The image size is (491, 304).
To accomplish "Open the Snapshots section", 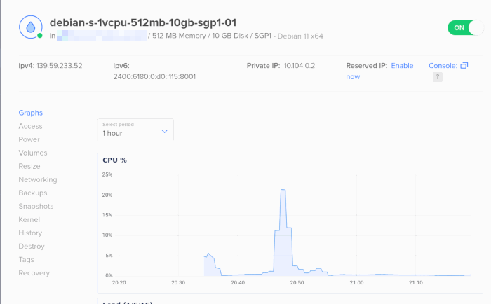I will 36,206.
